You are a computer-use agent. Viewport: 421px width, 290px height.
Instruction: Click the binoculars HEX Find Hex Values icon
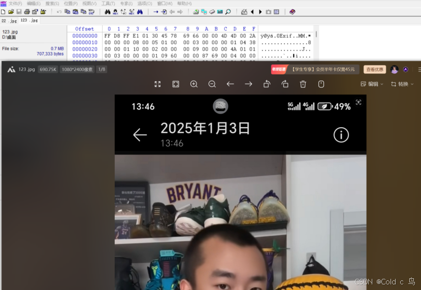coord(115,12)
